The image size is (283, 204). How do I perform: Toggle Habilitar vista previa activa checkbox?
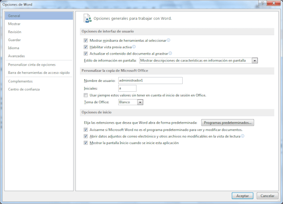point(86,47)
